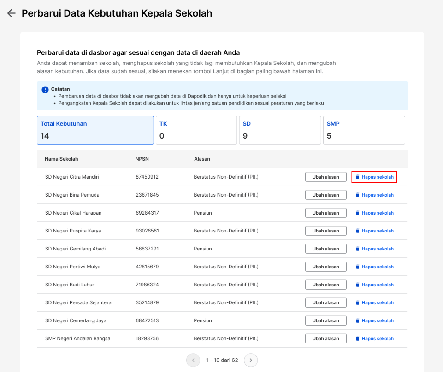Image resolution: width=443 pixels, height=372 pixels.
Task: Ubah alasan for SD Negeri Pertiwi Mulya
Action: [x=326, y=267]
